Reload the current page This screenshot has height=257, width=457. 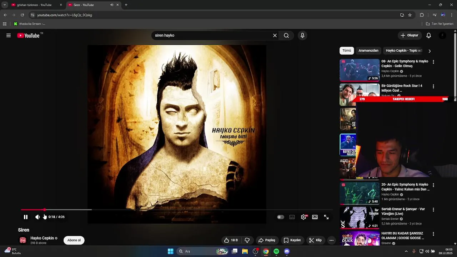22,15
